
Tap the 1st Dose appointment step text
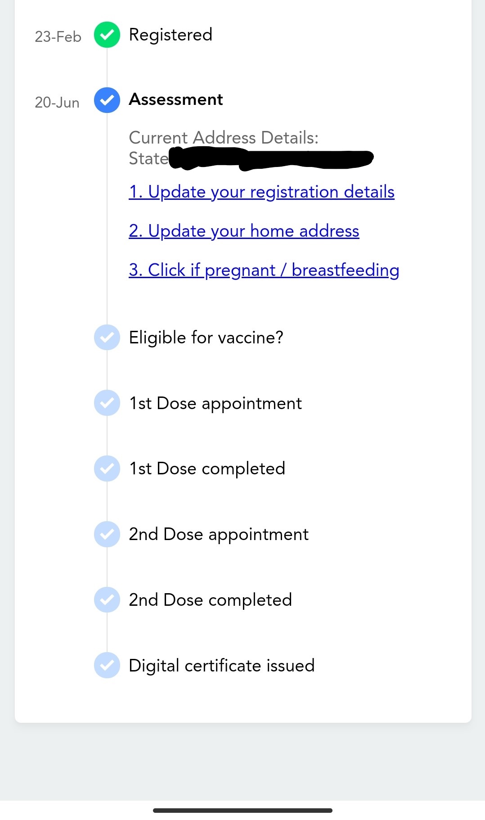[216, 403]
